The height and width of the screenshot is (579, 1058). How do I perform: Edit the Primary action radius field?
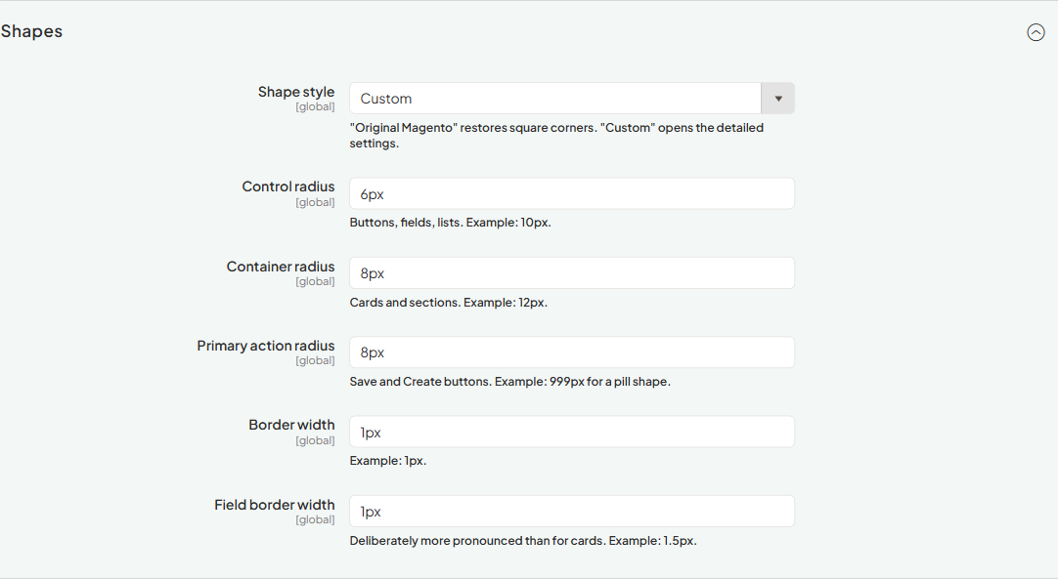click(571, 352)
